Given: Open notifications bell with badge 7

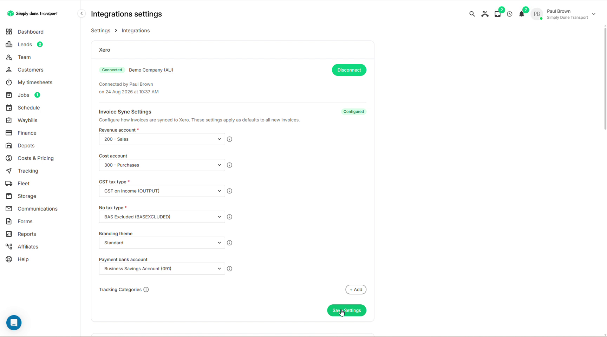Looking at the screenshot, I should click(x=522, y=14).
